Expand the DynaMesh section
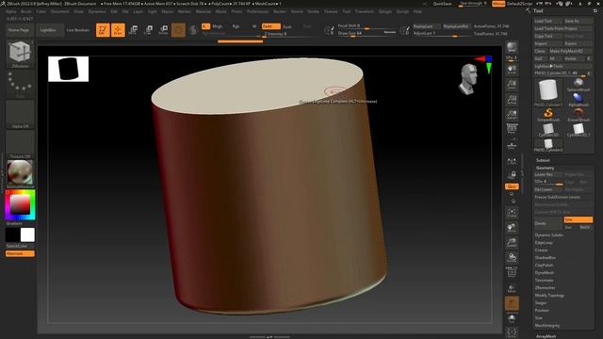603x339 pixels. click(x=545, y=272)
